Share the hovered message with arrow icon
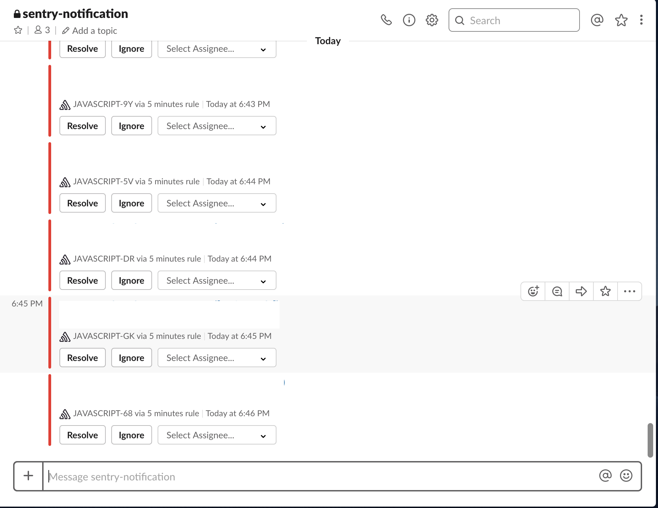This screenshot has width=658, height=508. pos(581,291)
